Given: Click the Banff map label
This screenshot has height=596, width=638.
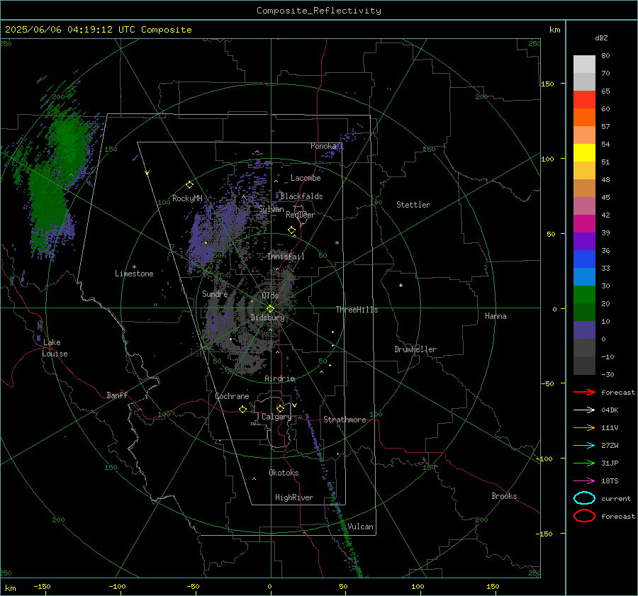Looking at the screenshot, I should [117, 395].
